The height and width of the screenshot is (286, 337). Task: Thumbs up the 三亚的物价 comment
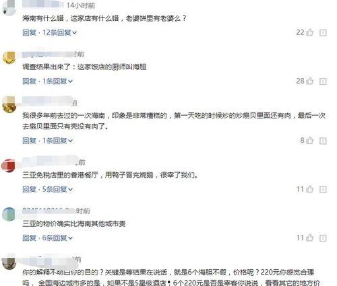pyautogui.click(x=310, y=238)
